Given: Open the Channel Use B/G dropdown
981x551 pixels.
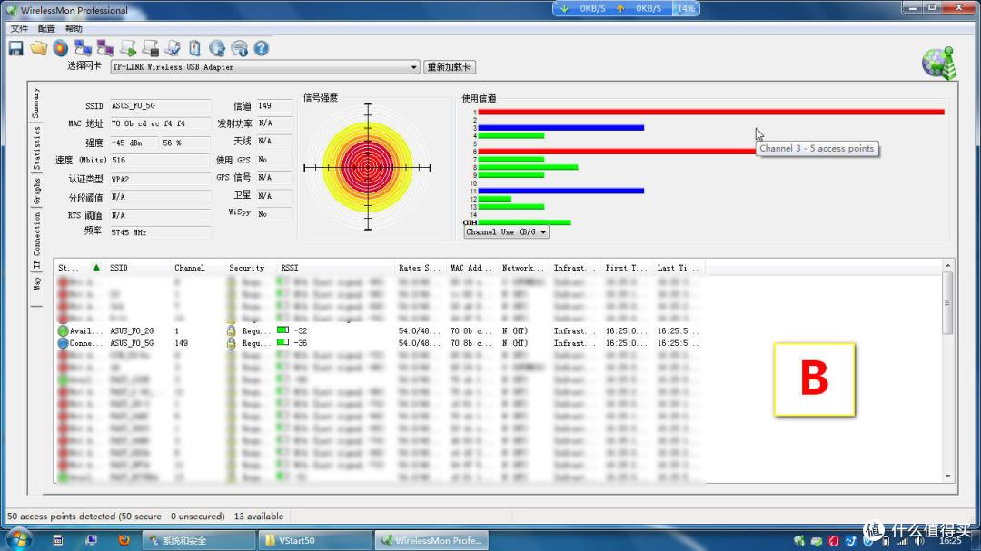Looking at the screenshot, I should tap(506, 232).
